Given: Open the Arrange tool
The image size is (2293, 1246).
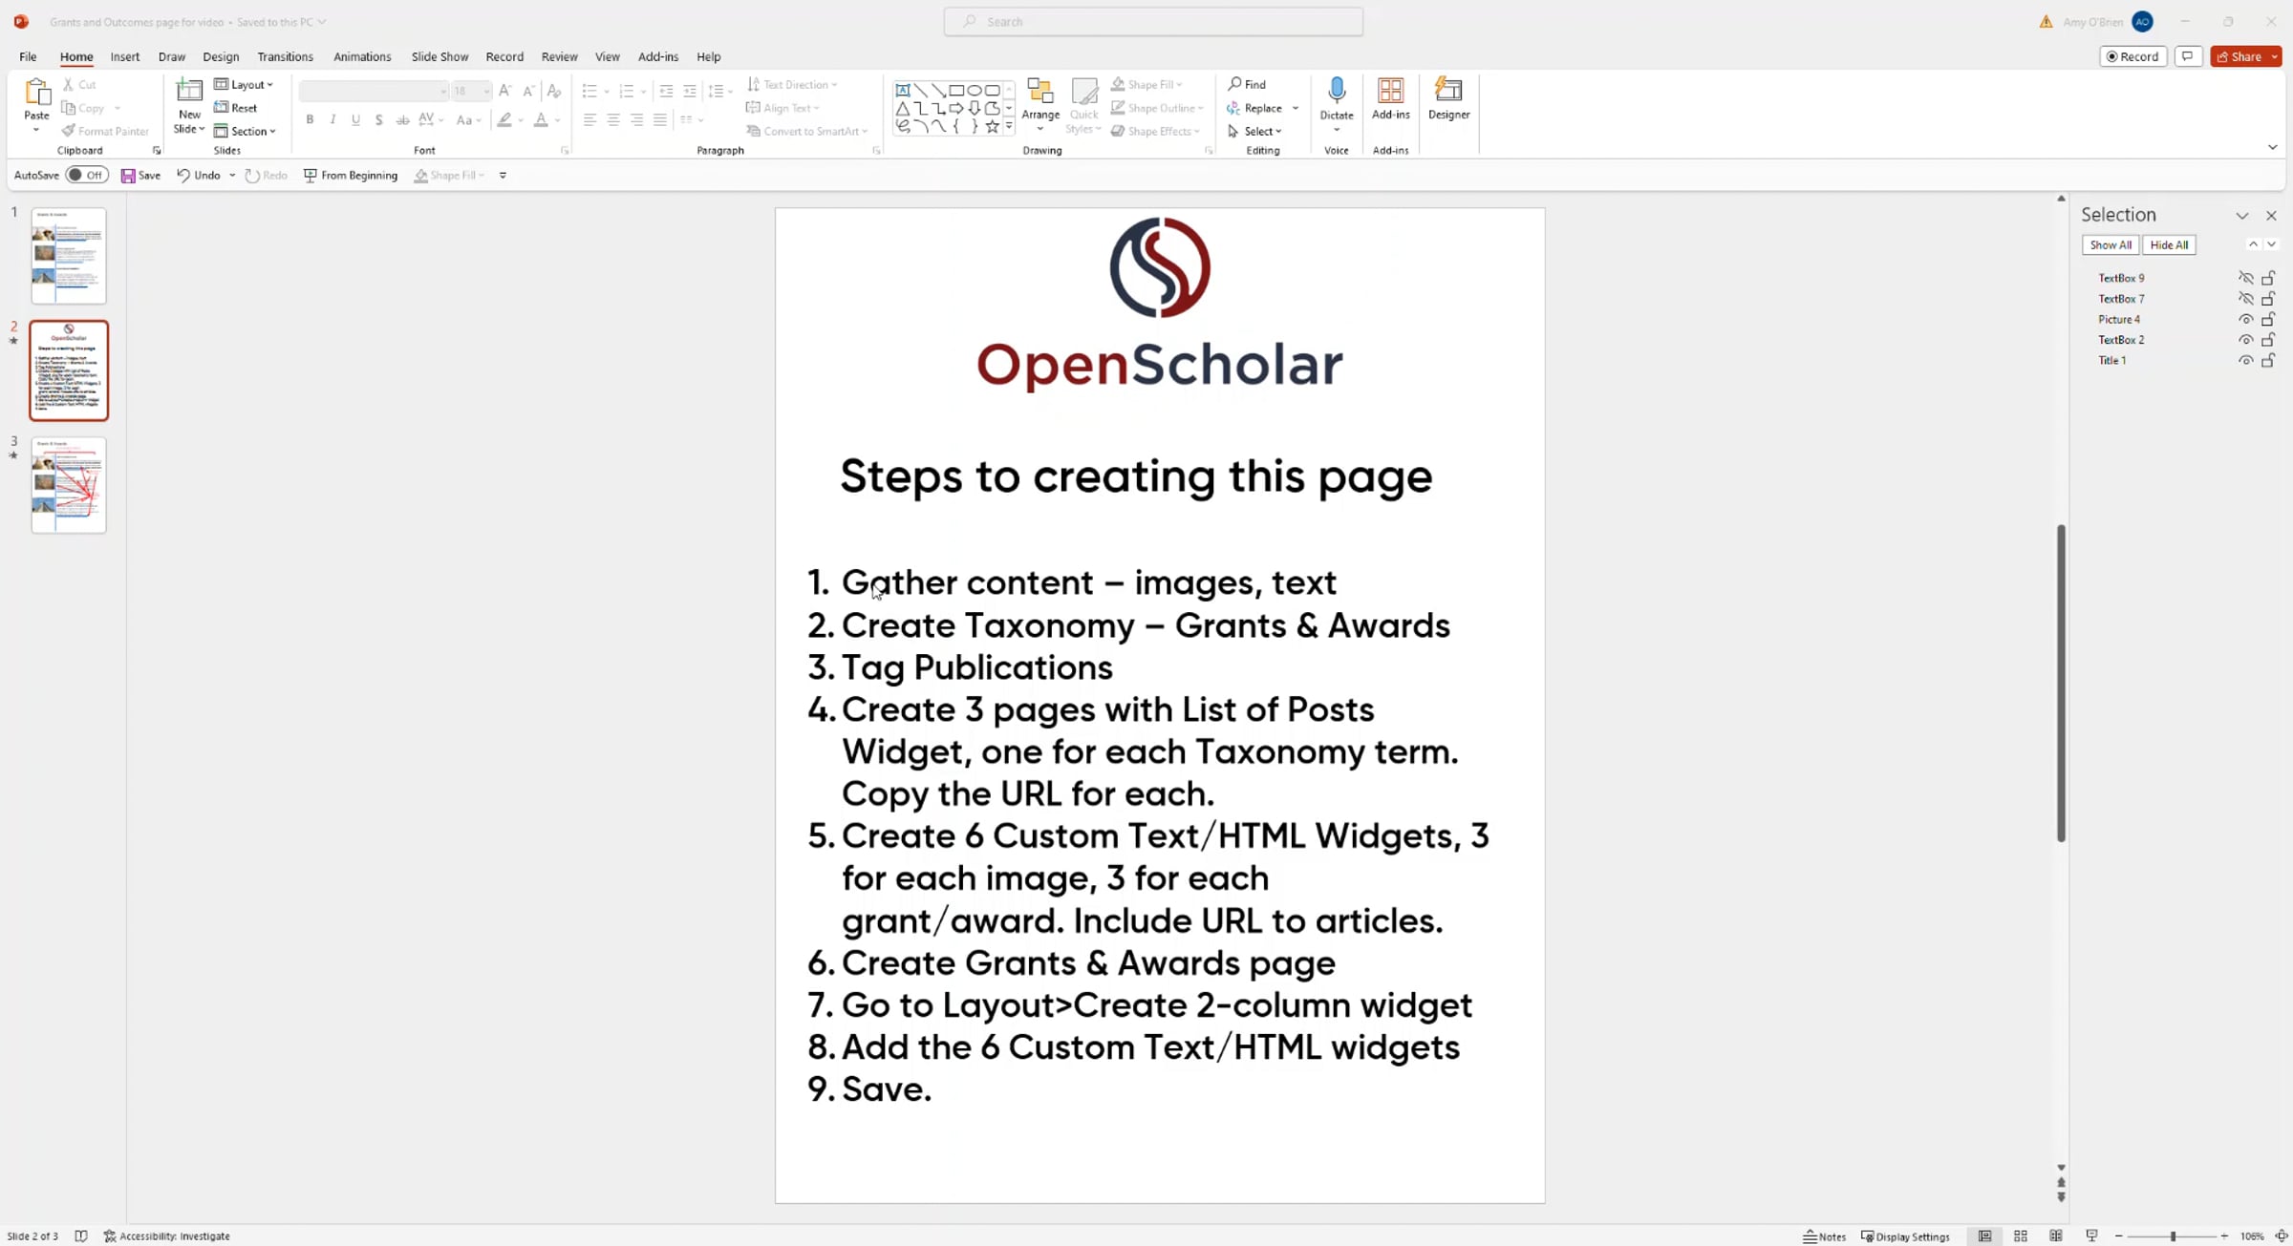Looking at the screenshot, I should pos(1040,105).
